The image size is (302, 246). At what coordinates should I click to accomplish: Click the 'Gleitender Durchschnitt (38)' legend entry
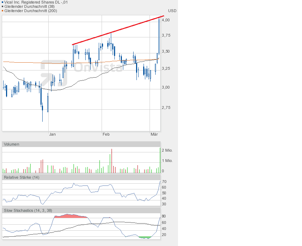(x=29, y=6)
